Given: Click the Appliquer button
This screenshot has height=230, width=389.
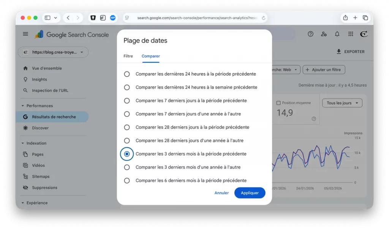Looking at the screenshot, I should (250, 193).
